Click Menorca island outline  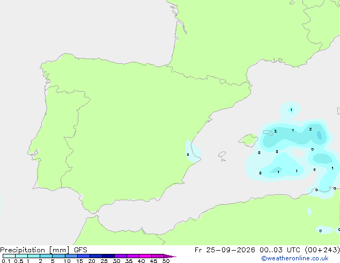268,133
